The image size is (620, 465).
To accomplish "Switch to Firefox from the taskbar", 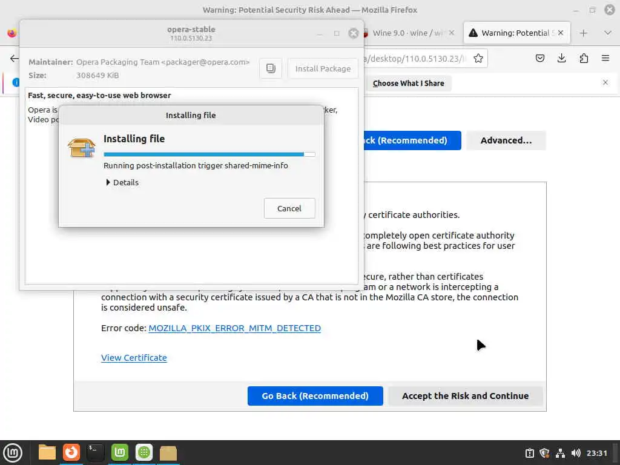I will click(71, 452).
